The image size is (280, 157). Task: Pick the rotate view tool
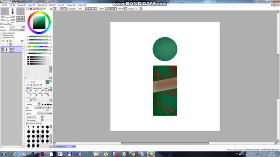(x=34, y=85)
